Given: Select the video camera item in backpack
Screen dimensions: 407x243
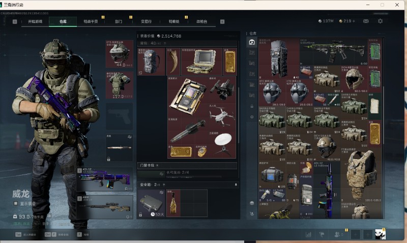Looking at the screenshot, I should point(222,90).
